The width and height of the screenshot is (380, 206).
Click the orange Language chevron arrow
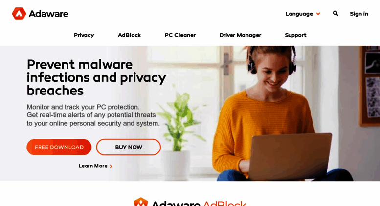318,14
